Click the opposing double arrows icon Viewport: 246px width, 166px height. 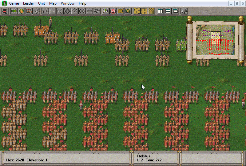pyautogui.click(x=82, y=11)
